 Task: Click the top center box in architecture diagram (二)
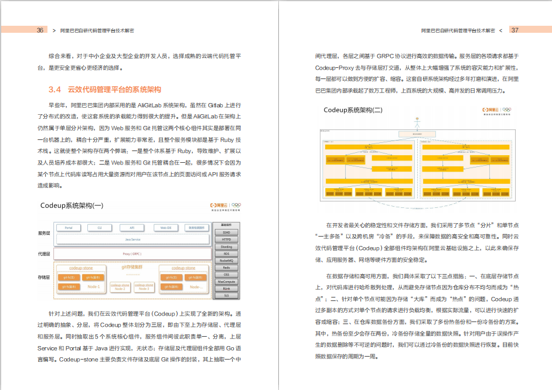pos(417,134)
